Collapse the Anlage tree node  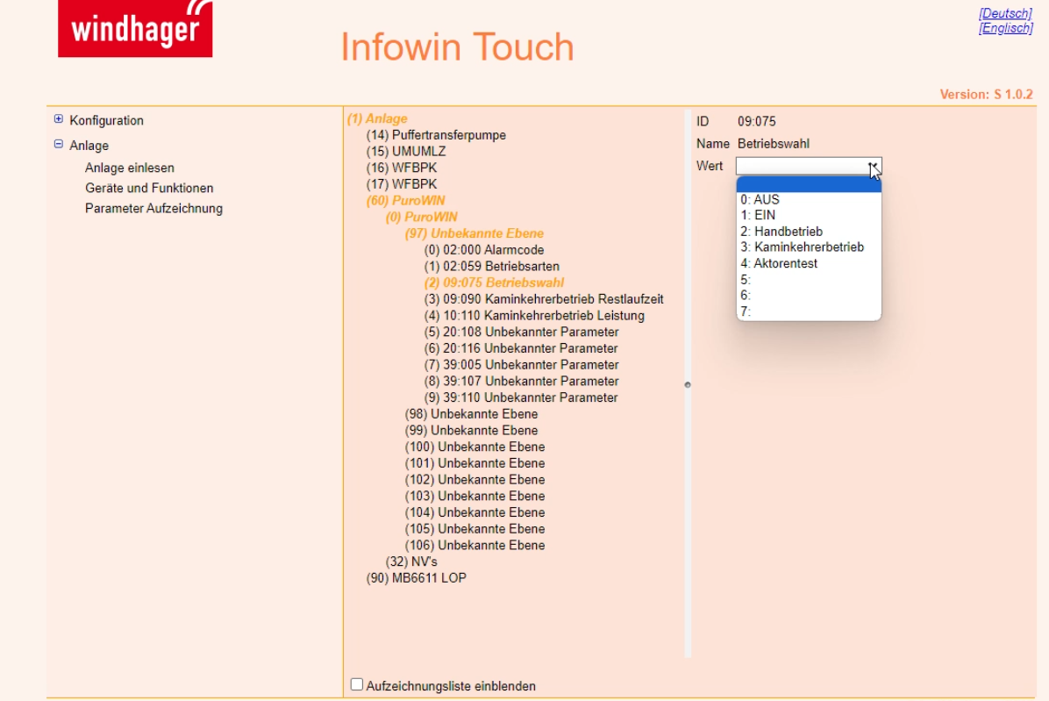point(59,145)
